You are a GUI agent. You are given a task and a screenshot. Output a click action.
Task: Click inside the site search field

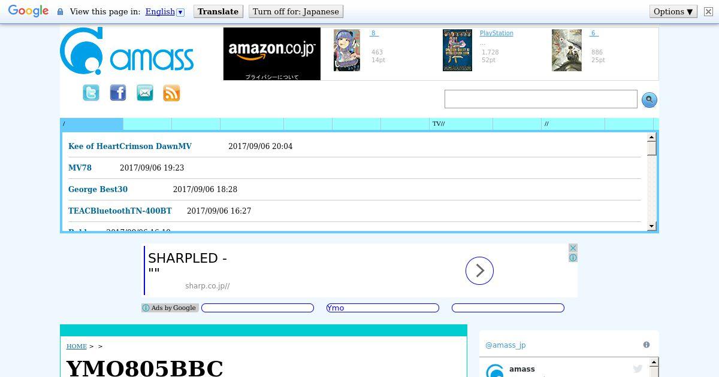(x=540, y=99)
